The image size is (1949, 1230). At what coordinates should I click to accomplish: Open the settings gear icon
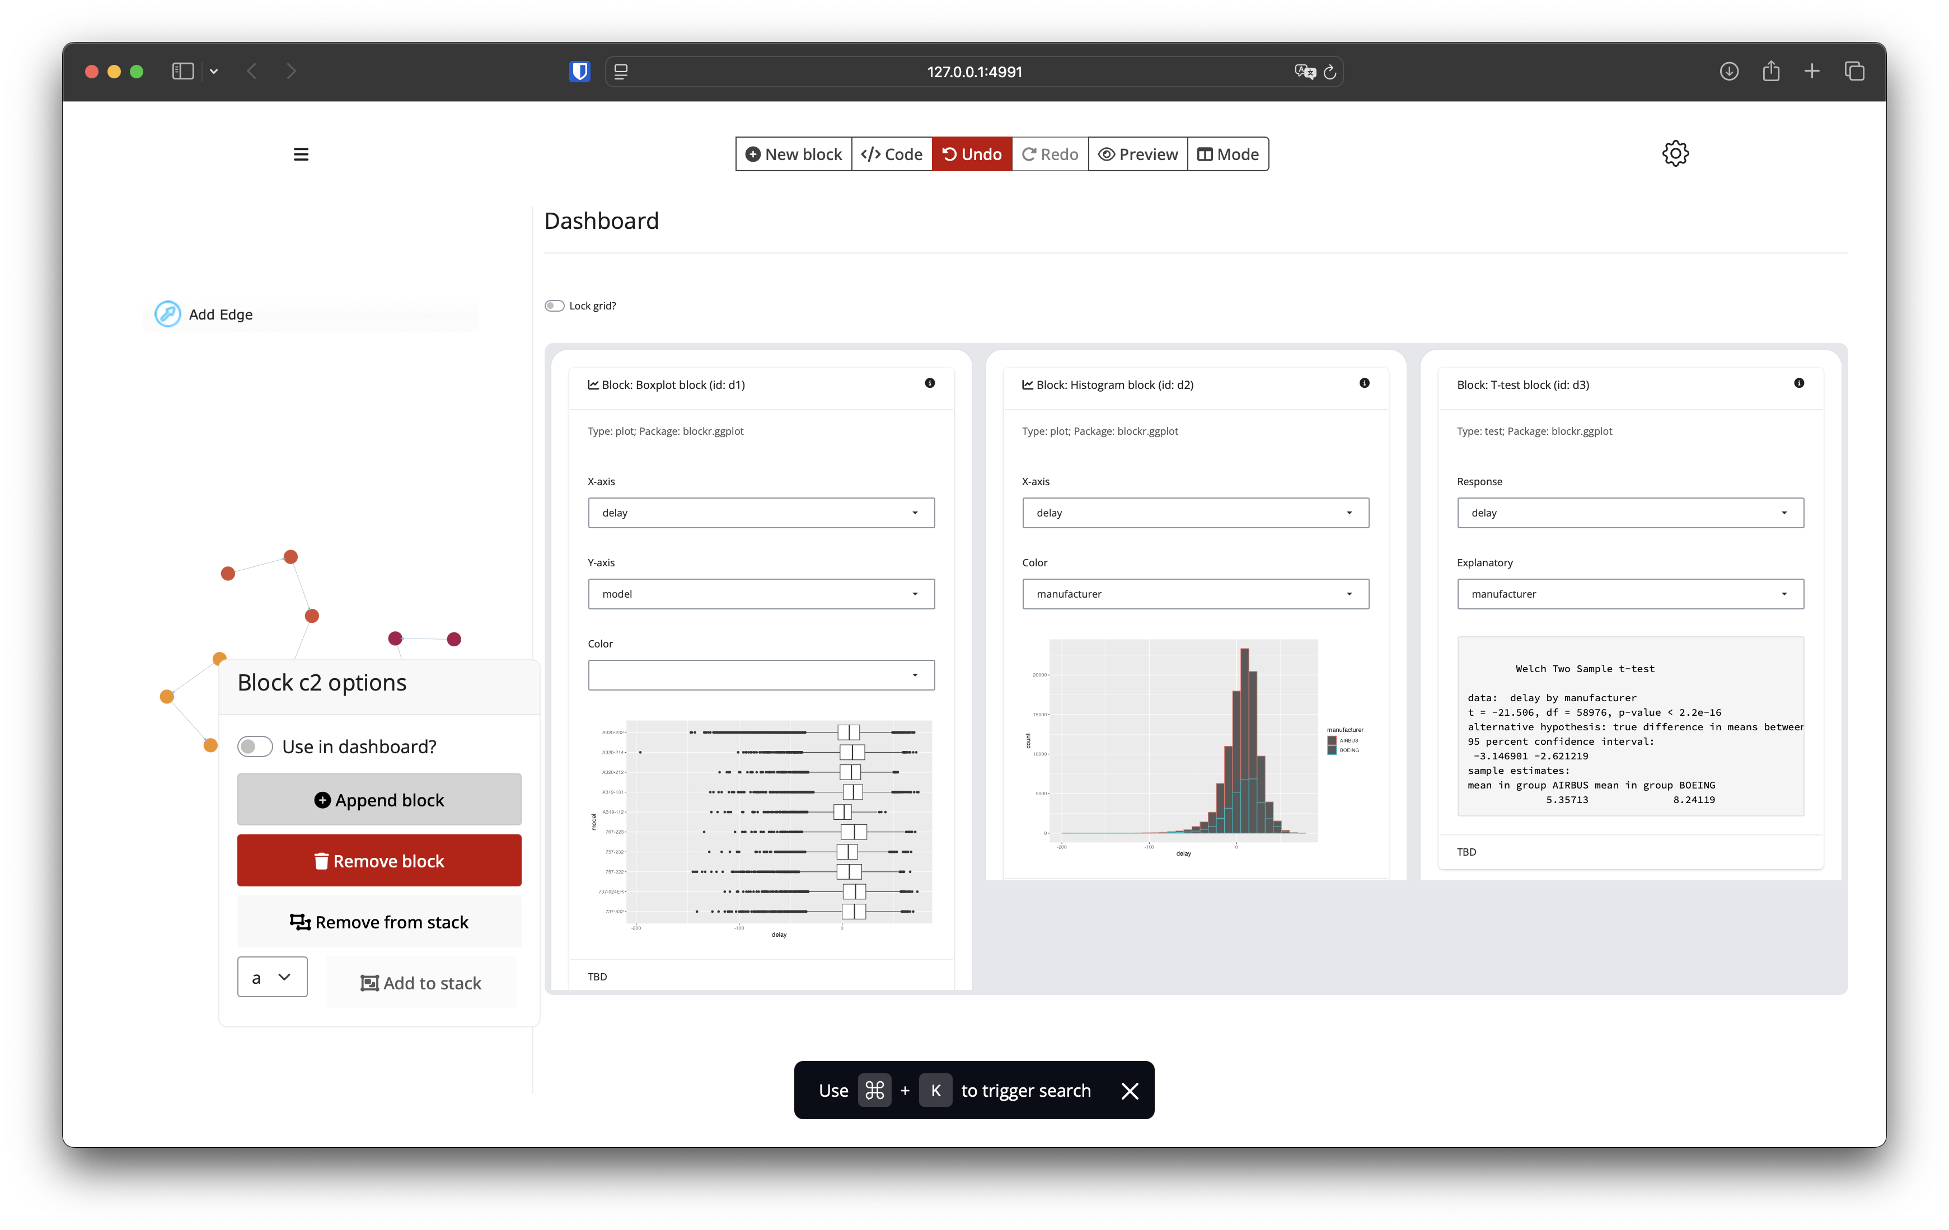pos(1675,154)
